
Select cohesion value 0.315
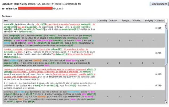(158, 28)
